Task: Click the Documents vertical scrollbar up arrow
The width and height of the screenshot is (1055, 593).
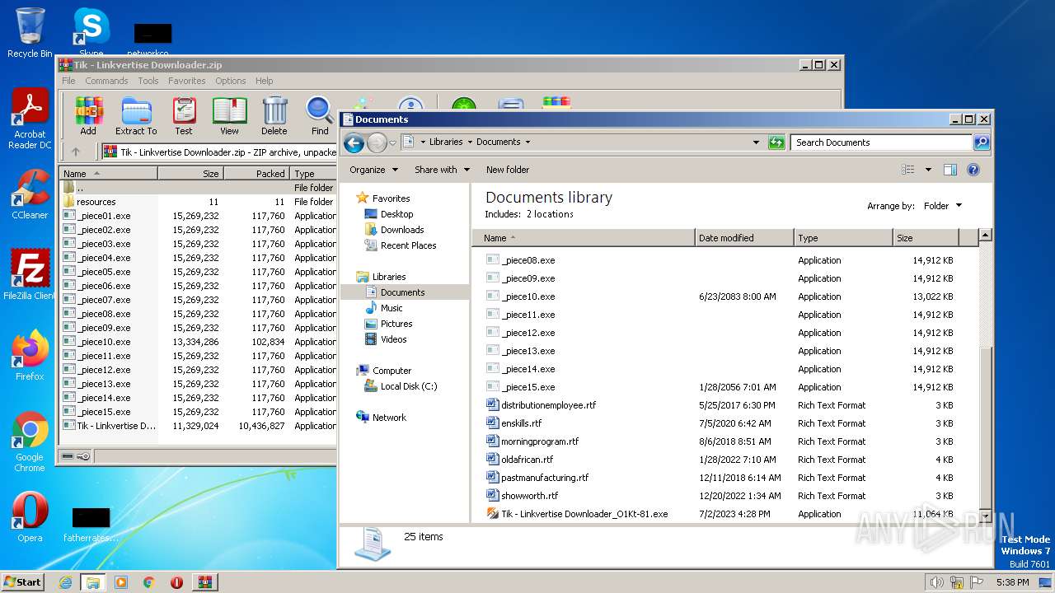Action: tap(984, 236)
